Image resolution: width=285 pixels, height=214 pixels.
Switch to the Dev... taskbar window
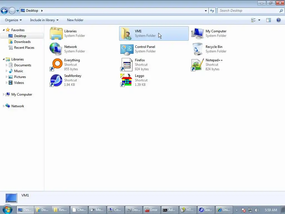pos(134,210)
